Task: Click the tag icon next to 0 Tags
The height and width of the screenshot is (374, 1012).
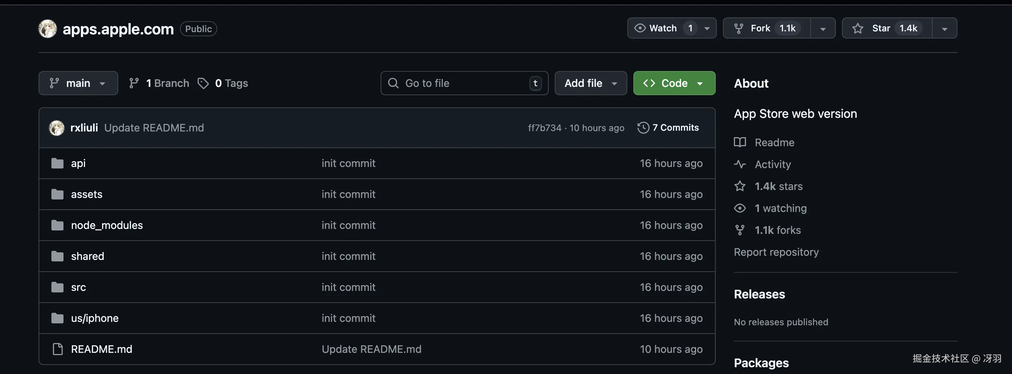Action: (x=203, y=83)
